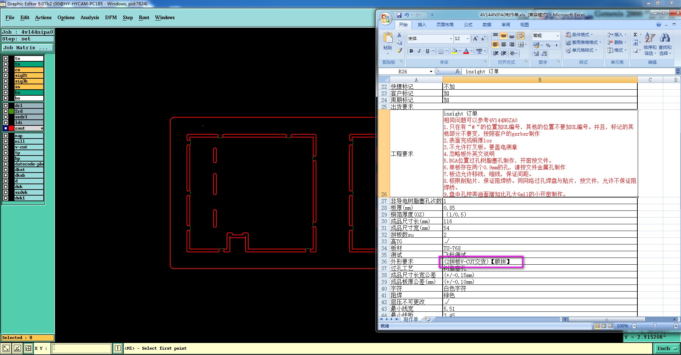The image size is (681, 355).
Task: Apply comma style number format
Action: coord(556,45)
